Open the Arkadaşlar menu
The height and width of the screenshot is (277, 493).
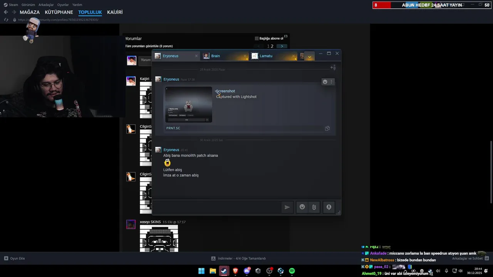pos(46,5)
